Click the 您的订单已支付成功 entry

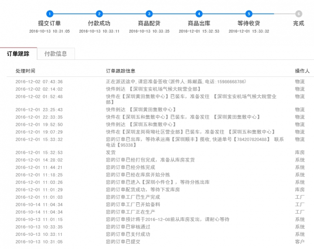128,234
